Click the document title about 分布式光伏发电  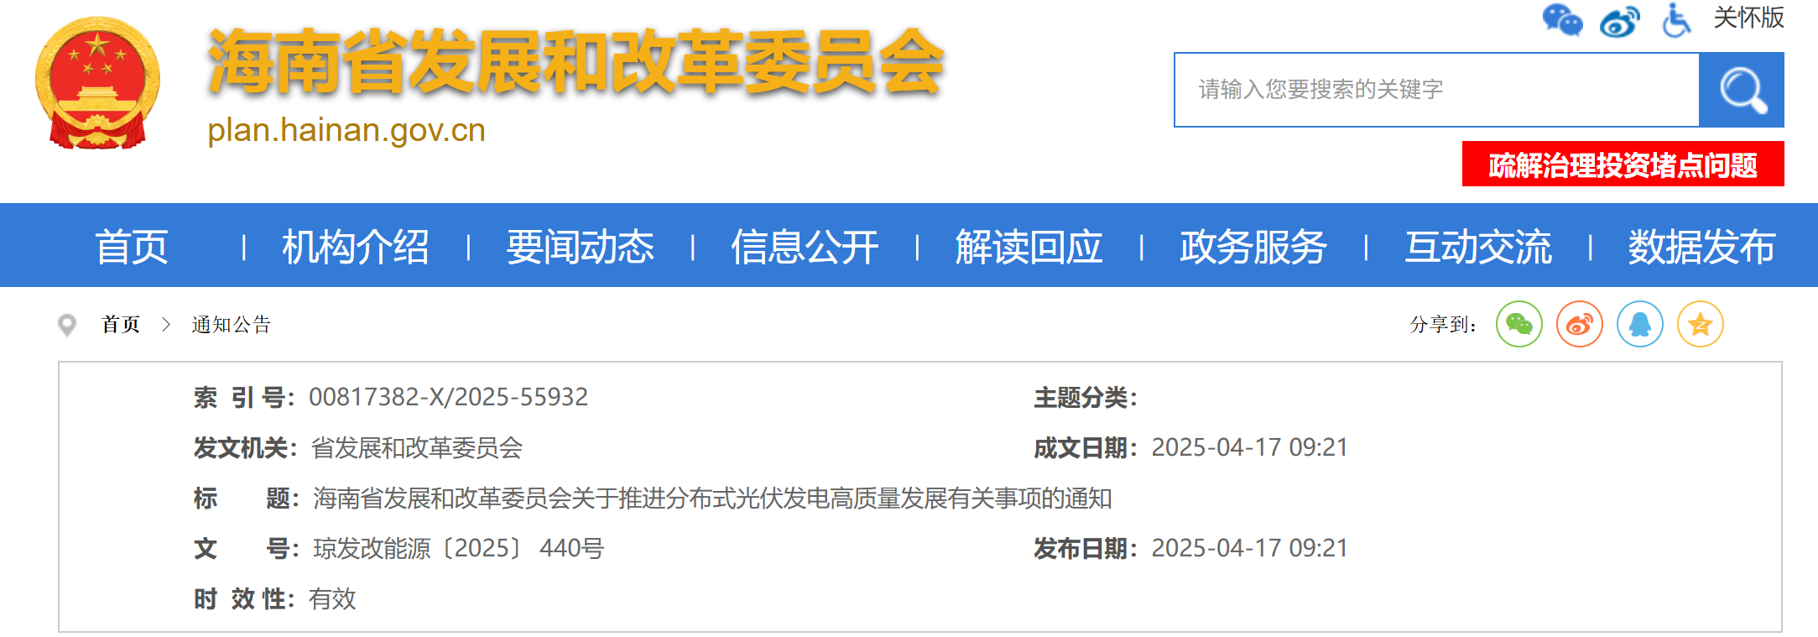(712, 498)
